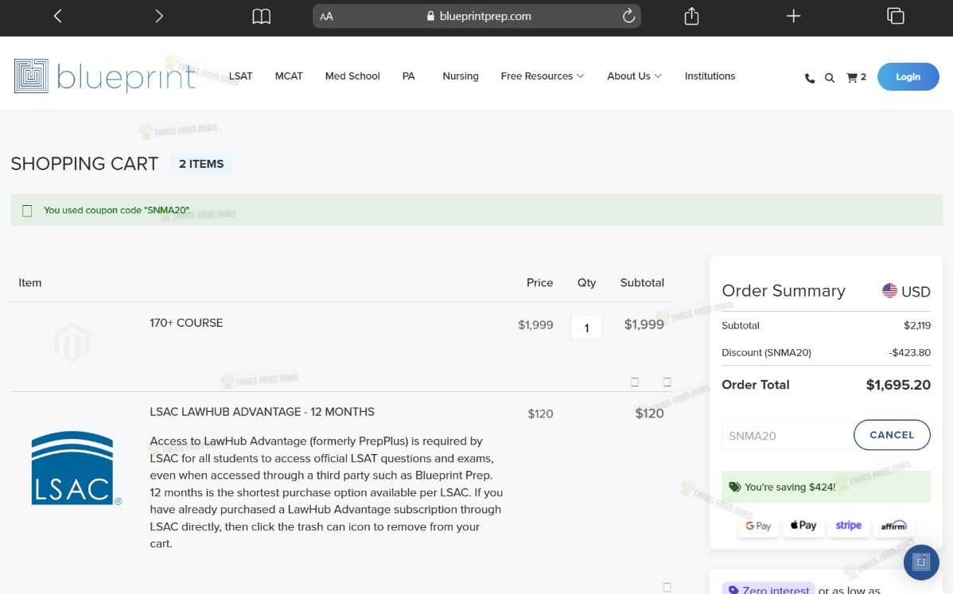Open the Nursing menu item
Image resolution: width=953 pixels, height=594 pixels.
click(x=460, y=76)
